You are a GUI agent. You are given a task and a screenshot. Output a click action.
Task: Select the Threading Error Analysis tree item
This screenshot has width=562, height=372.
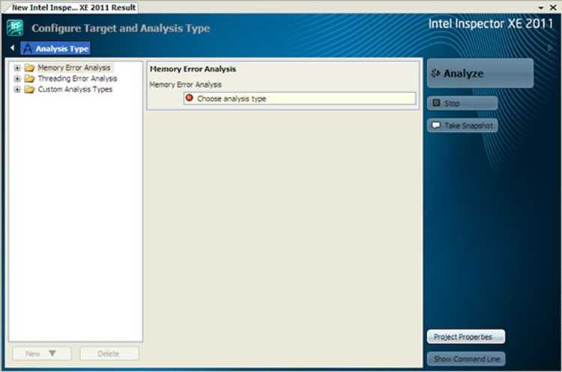click(77, 79)
